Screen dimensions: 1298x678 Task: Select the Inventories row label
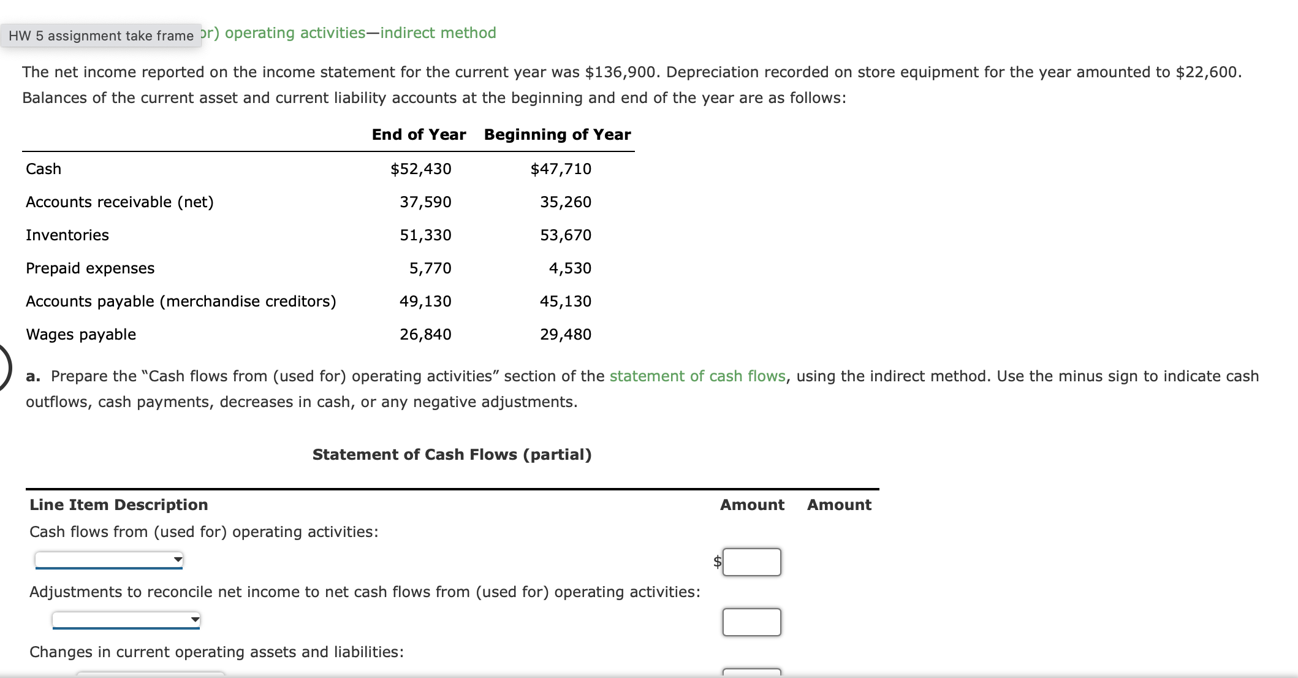[67, 234]
